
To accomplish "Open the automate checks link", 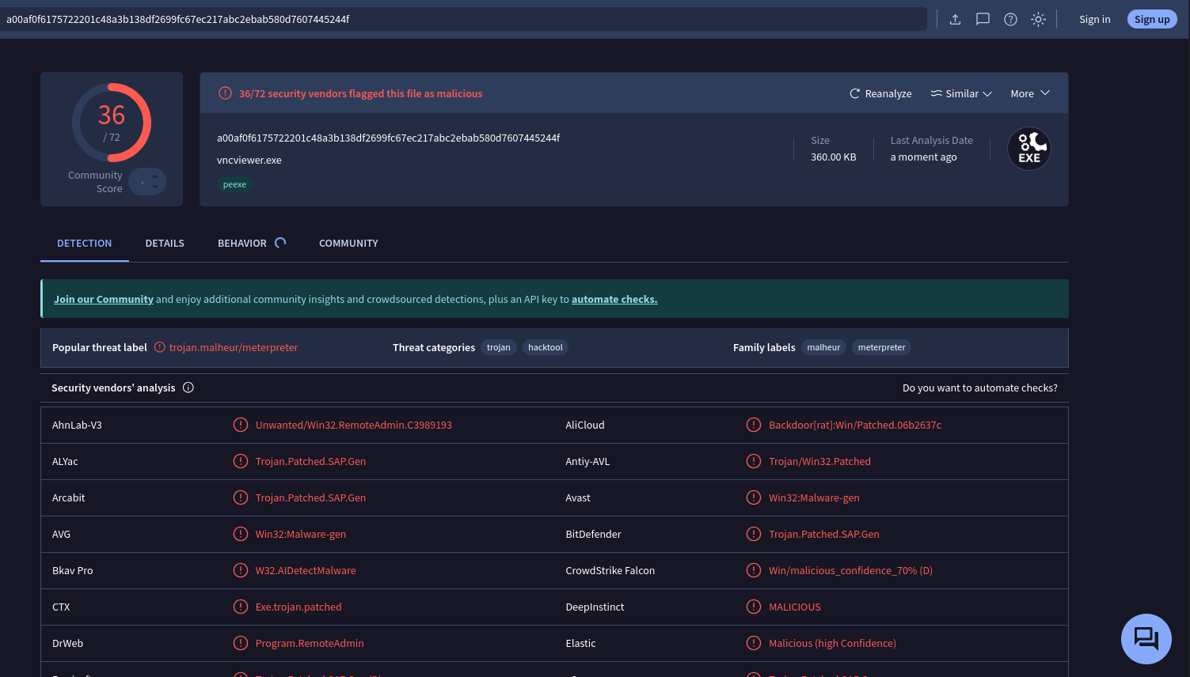I will coord(614,299).
